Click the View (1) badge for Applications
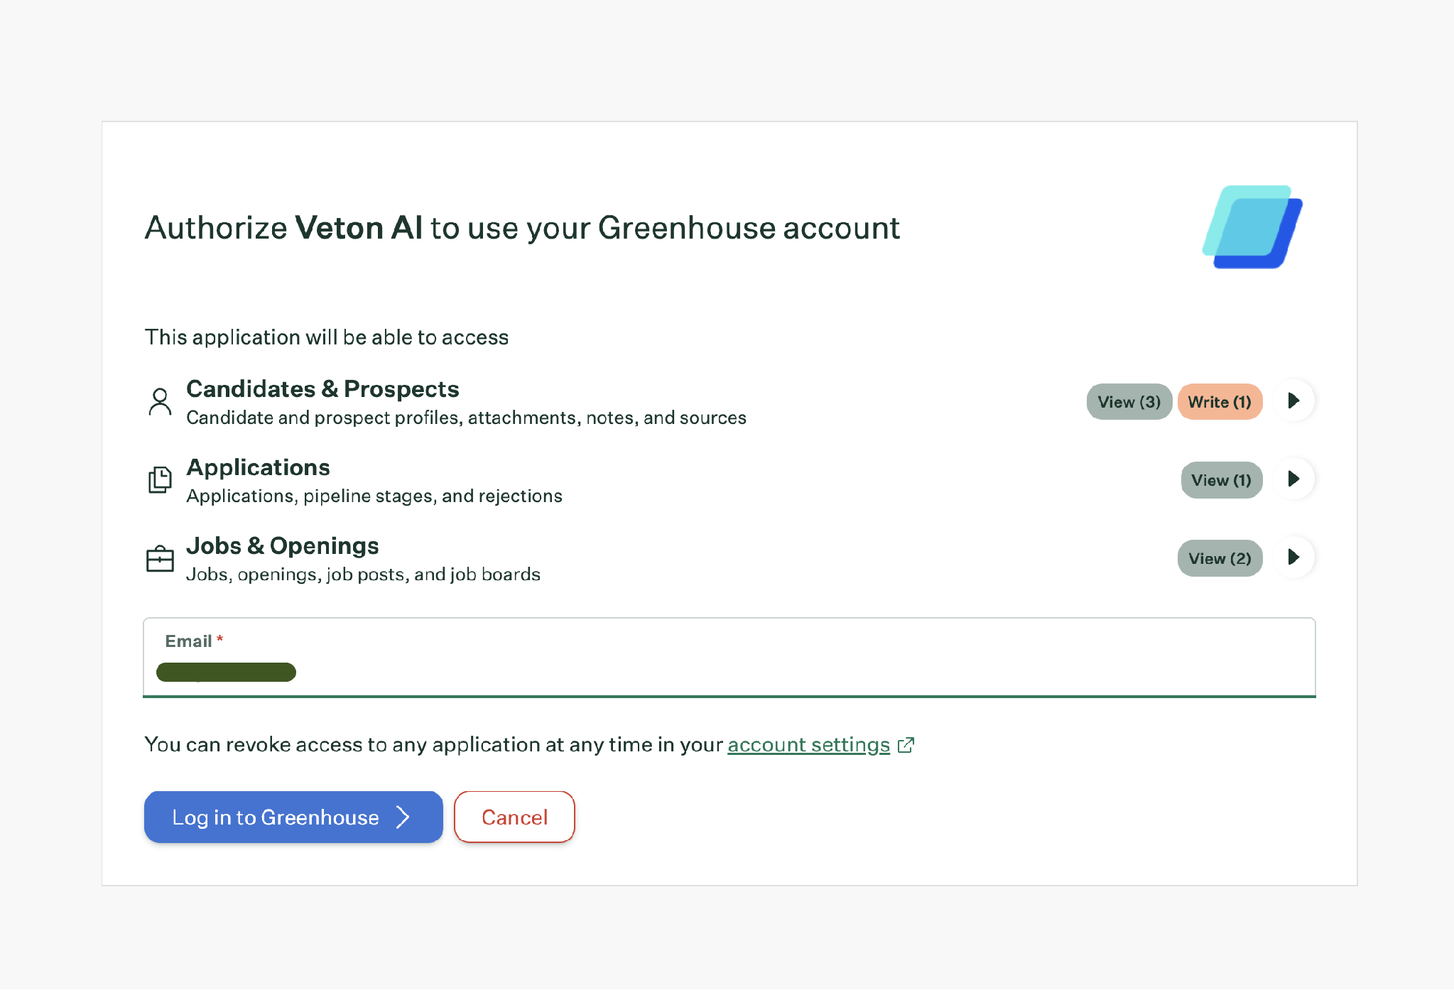 (1221, 480)
